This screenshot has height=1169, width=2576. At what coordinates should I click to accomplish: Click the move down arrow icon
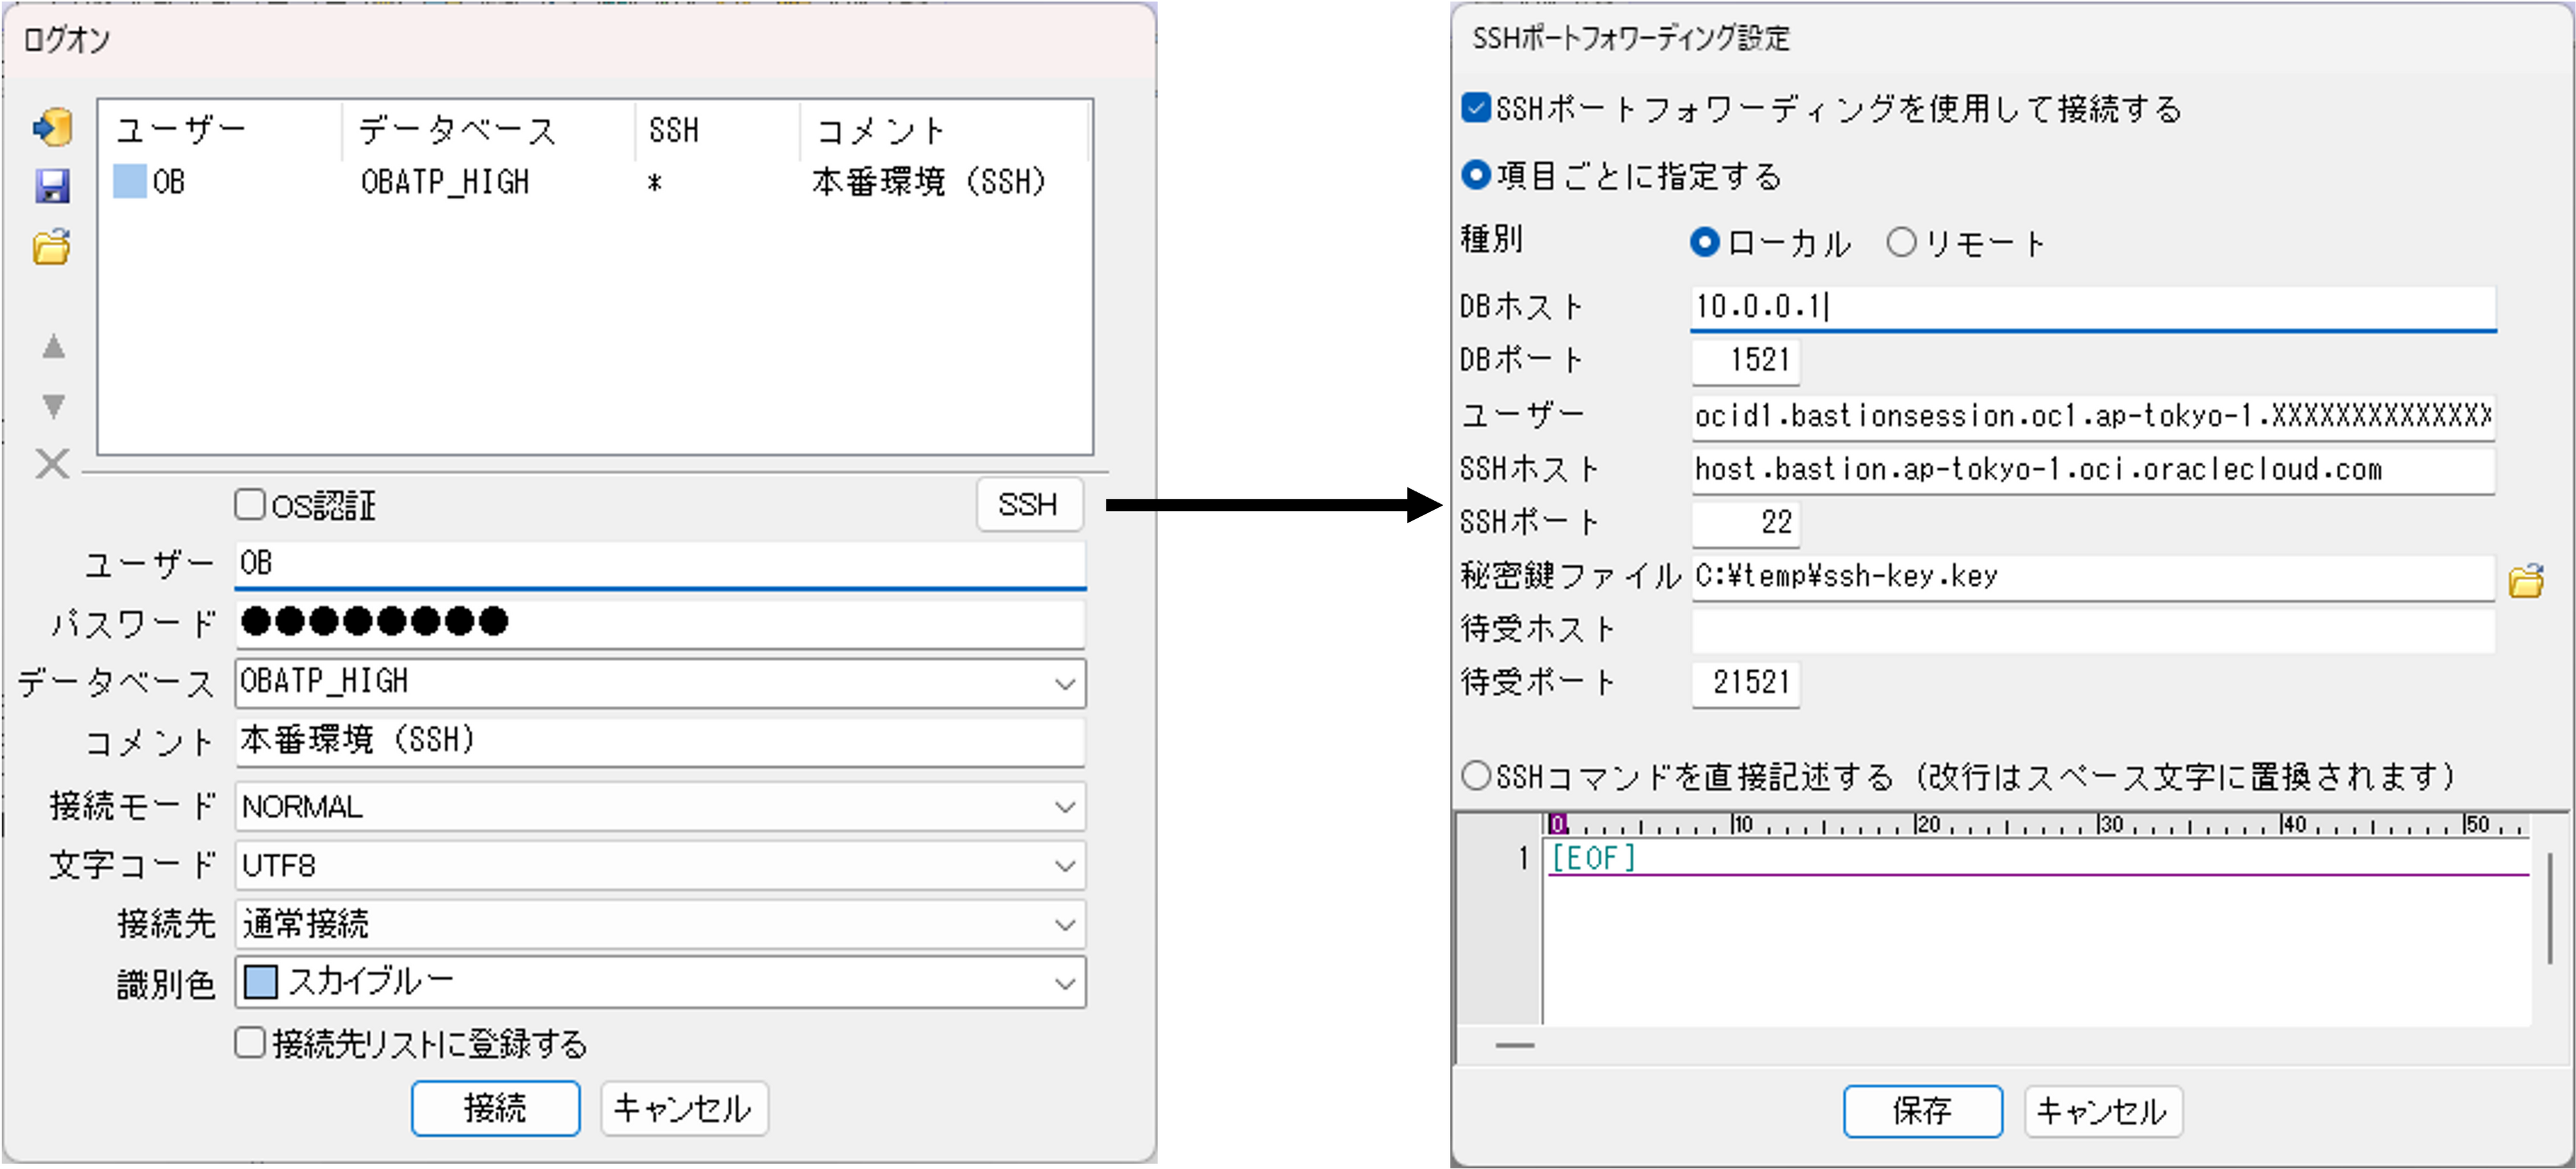point(54,405)
